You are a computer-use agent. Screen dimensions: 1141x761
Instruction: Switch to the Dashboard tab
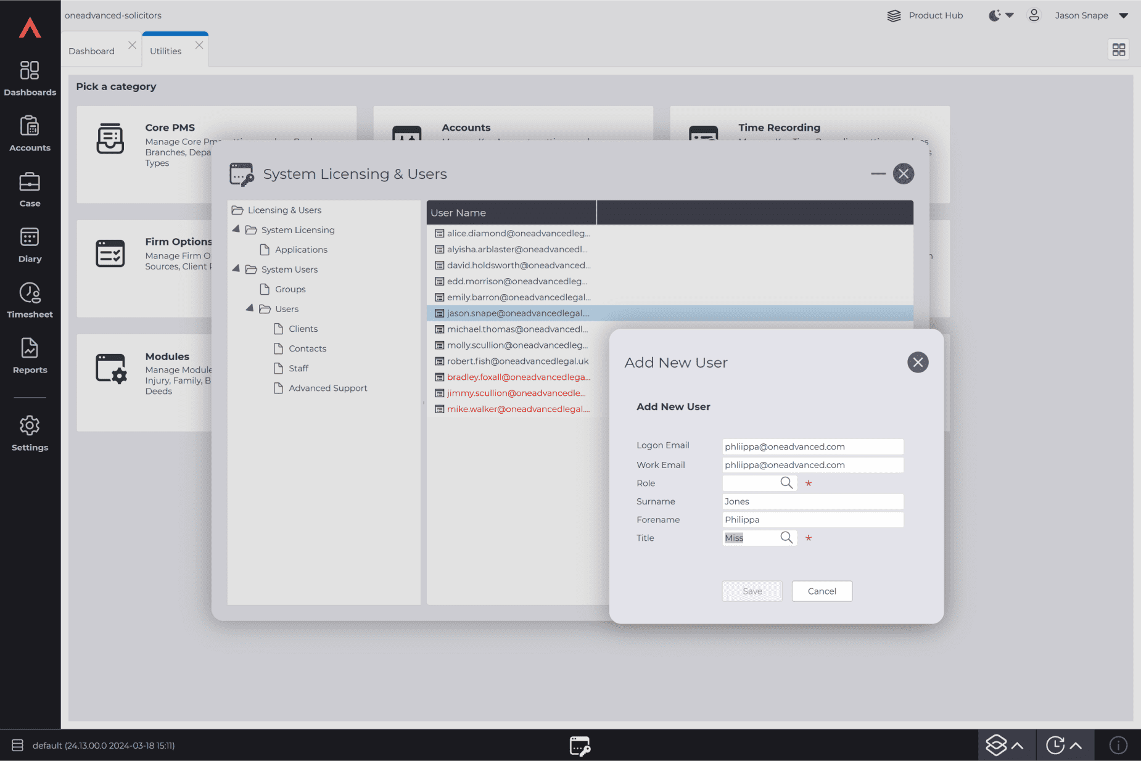(91, 51)
